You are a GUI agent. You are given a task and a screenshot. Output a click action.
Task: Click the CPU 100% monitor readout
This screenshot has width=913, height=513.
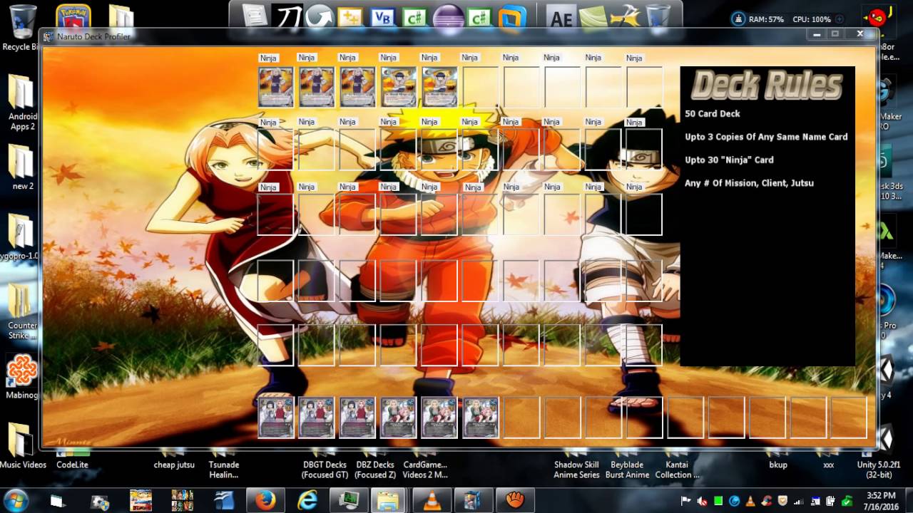(812, 20)
